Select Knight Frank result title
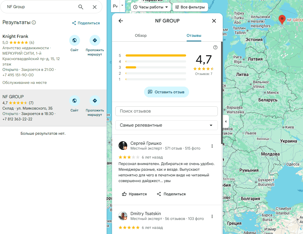This screenshot has width=303, height=234. tap(15, 37)
